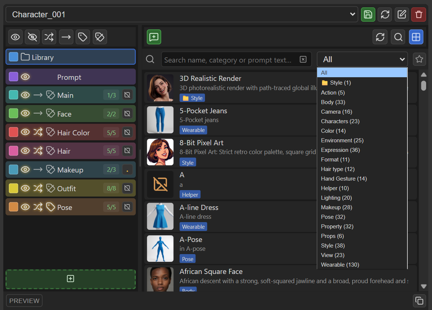The height and width of the screenshot is (310, 432).
Task: Choose Body (33) category filter
Action: 362,102
